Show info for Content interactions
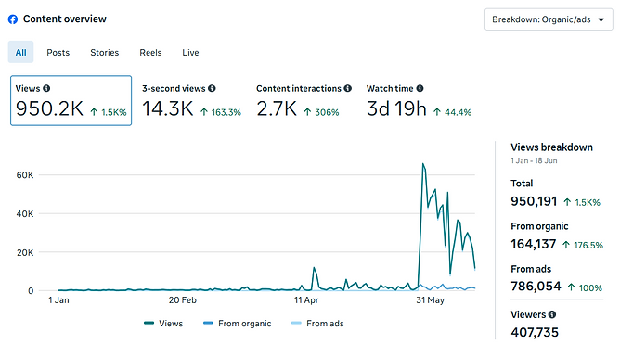Viewport: 620px width, 344px height. coord(347,88)
